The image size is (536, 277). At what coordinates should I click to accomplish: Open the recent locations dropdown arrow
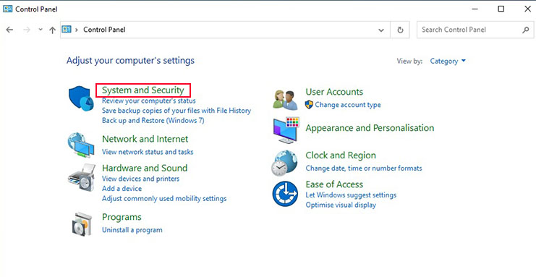[41, 30]
